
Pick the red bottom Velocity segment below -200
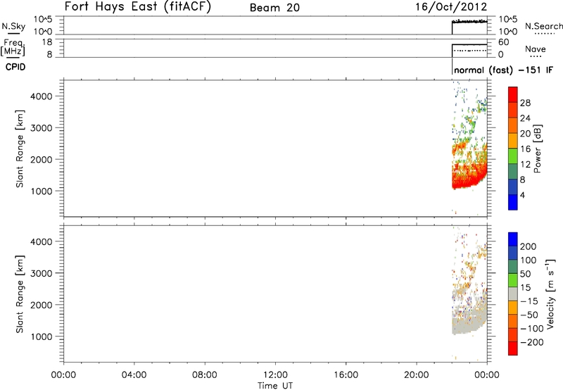click(x=513, y=348)
